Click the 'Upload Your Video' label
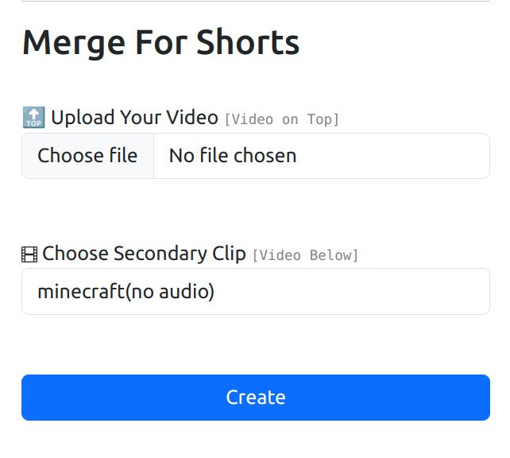The height and width of the screenshot is (458, 510). pos(135,117)
